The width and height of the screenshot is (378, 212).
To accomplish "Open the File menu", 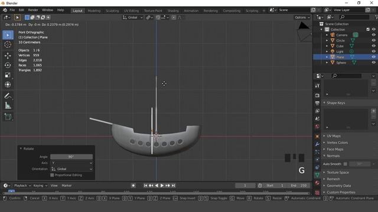I will pos(12,10).
